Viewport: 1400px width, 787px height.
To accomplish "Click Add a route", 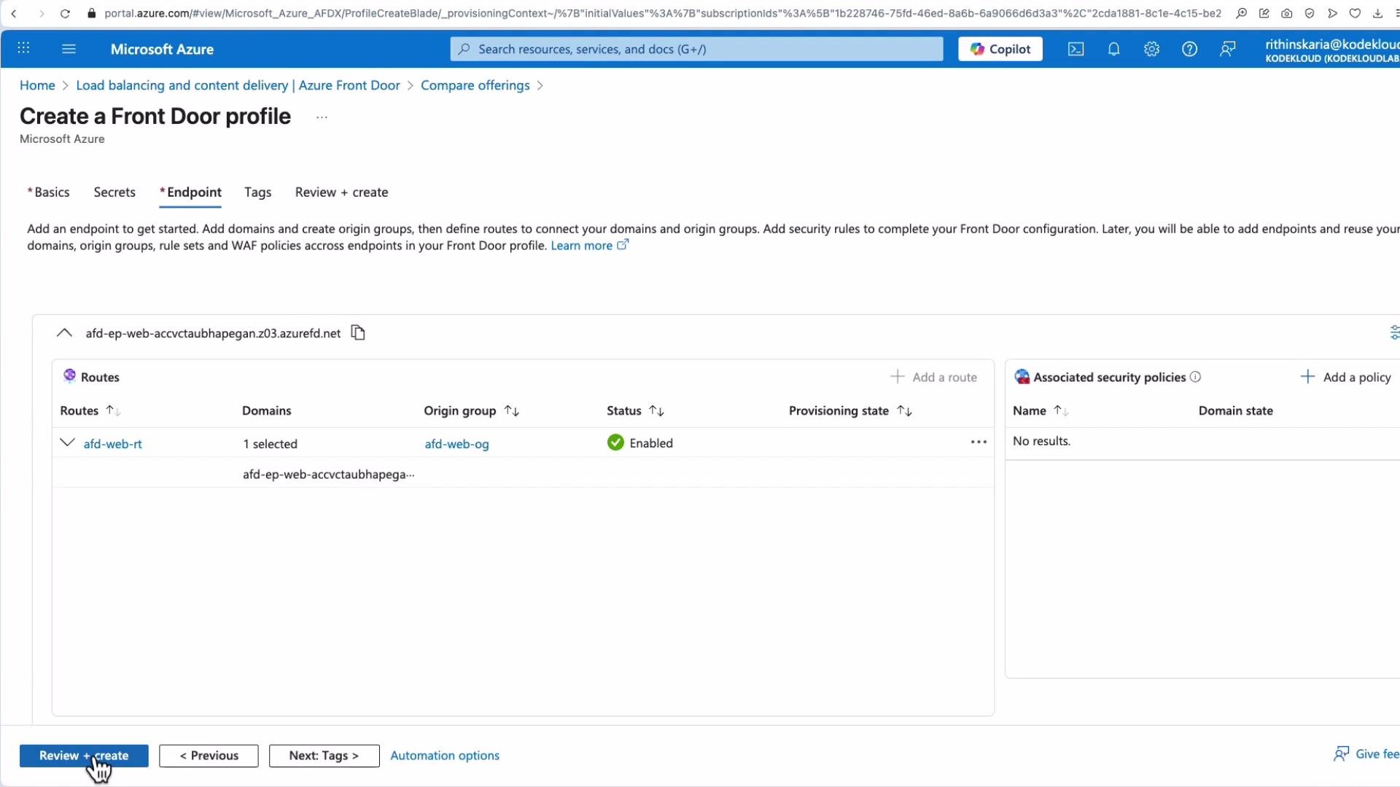I will [x=934, y=377].
